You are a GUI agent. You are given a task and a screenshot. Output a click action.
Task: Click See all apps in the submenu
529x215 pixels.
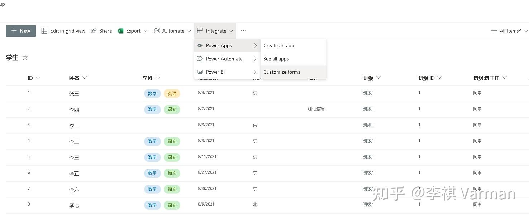276,59
